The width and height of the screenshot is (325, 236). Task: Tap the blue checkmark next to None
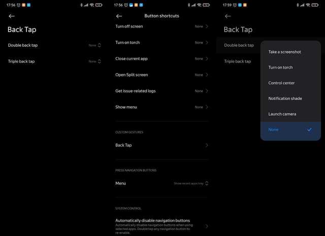309,130
